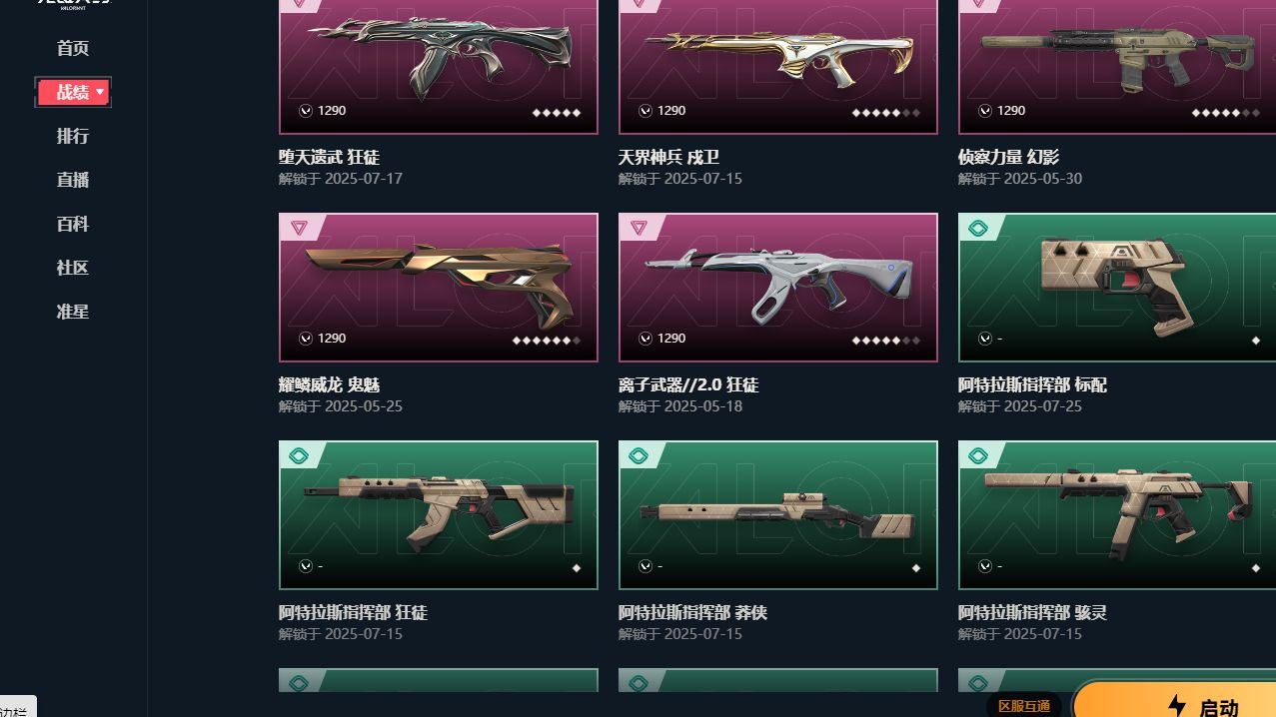Select the 阿特拉斯指挥部 骇灵 skin thumbnail
This screenshot has width=1276, height=717.
1117,515
